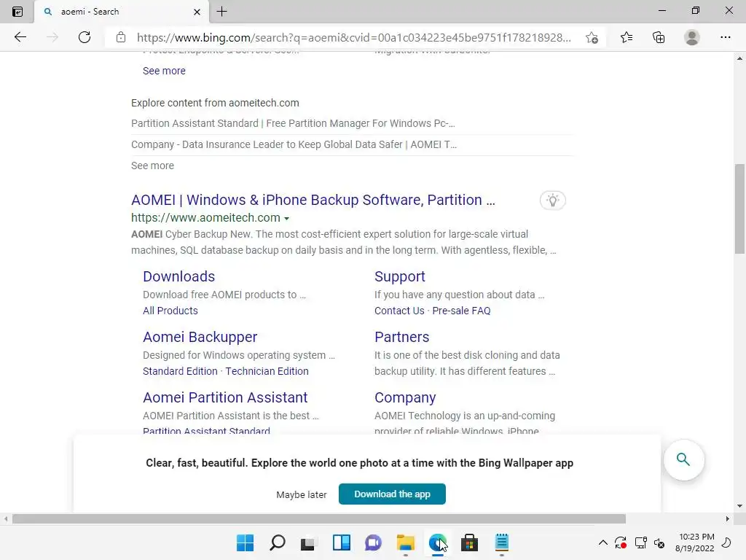This screenshot has width=746, height=560.
Task: Click the Technician Edition link
Action: click(x=267, y=371)
